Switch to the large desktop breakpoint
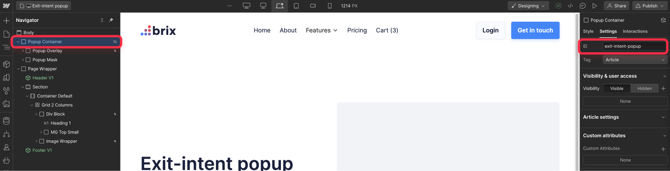670x171 pixels. [x=263, y=6]
